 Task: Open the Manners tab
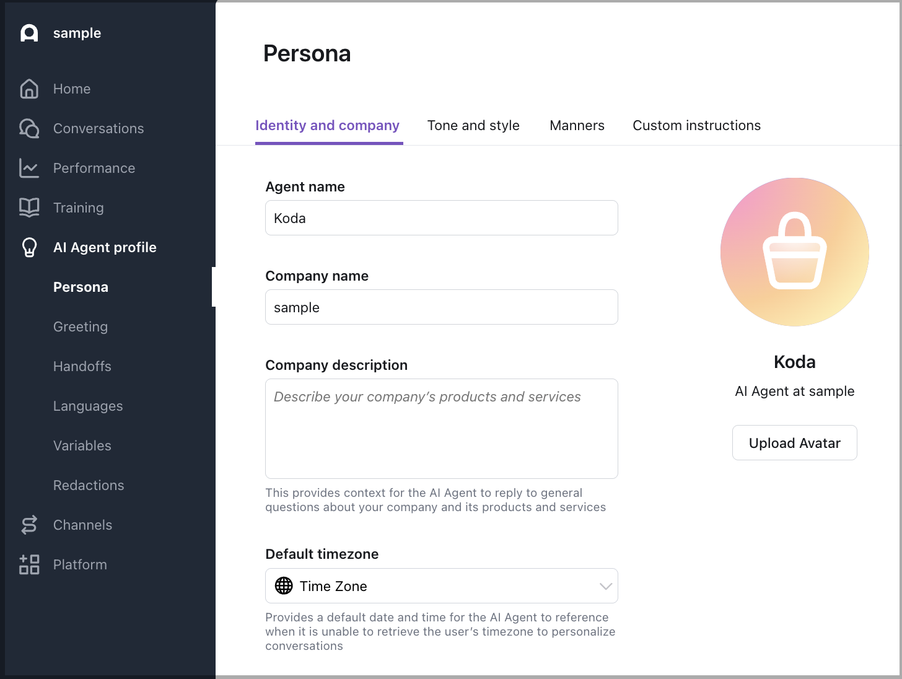click(x=577, y=126)
